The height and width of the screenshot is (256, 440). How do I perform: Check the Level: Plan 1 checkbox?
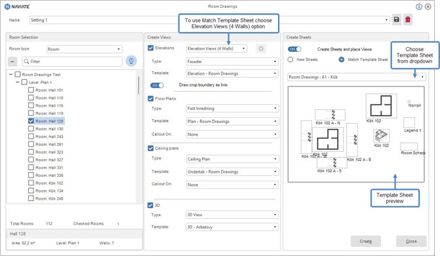tap(24, 82)
